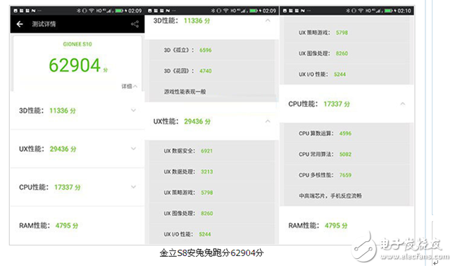The image size is (455, 268).
Task: Toggle the 详细 expander under the 62904 score
Action: click(129, 86)
